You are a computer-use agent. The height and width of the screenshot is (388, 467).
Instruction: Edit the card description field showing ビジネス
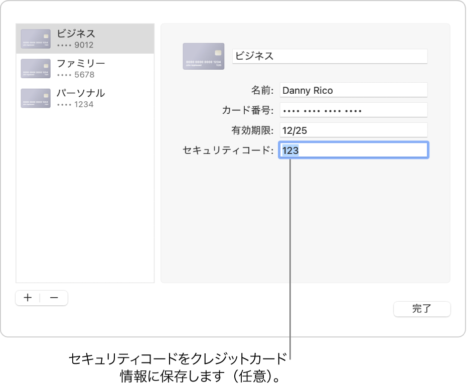(x=330, y=56)
